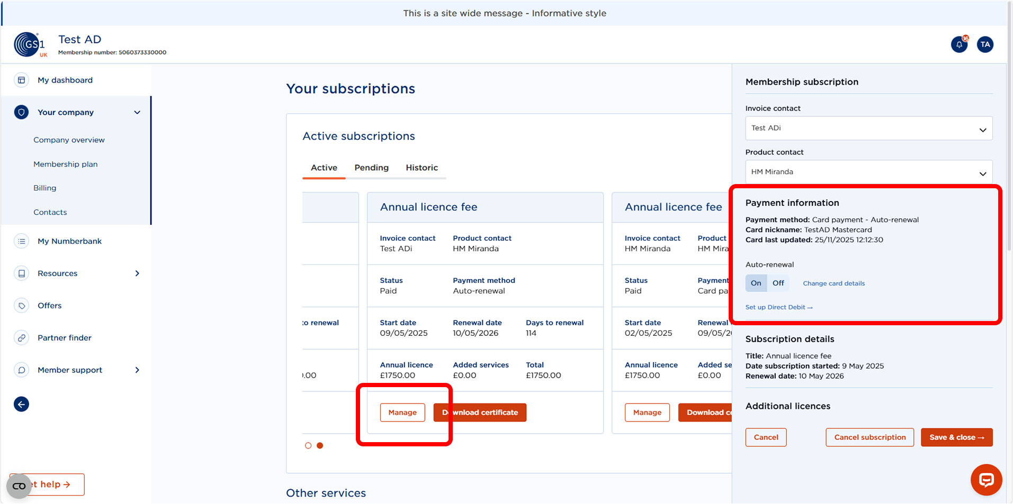Click the My Numberbank list icon

click(21, 241)
